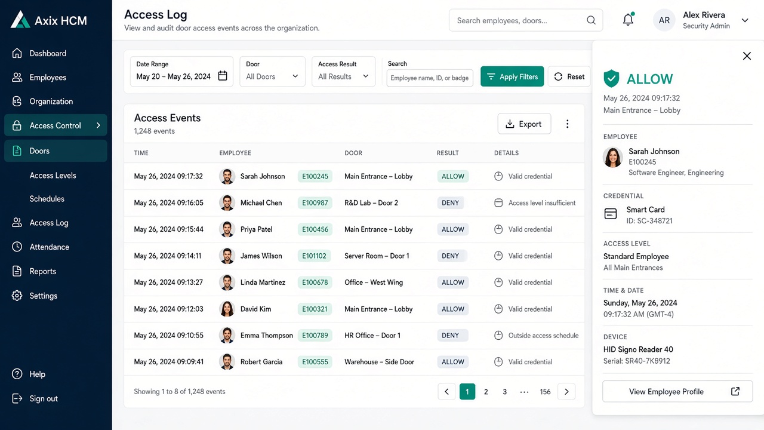The height and width of the screenshot is (430, 764).
Task: Expand the Access Control sidebar section
Action: point(56,125)
